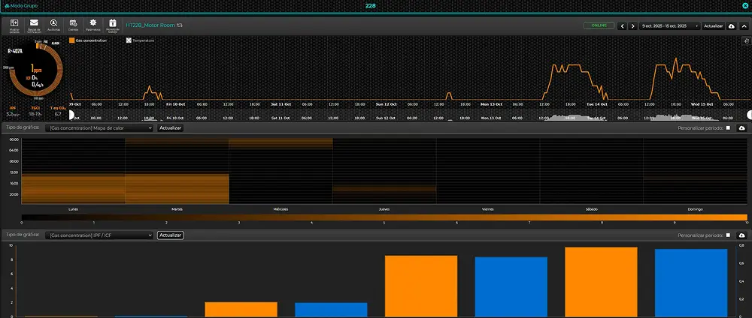Screen dimensions: 752x318
Task: Open the Parámetros gear icon
Action: coord(93,25)
